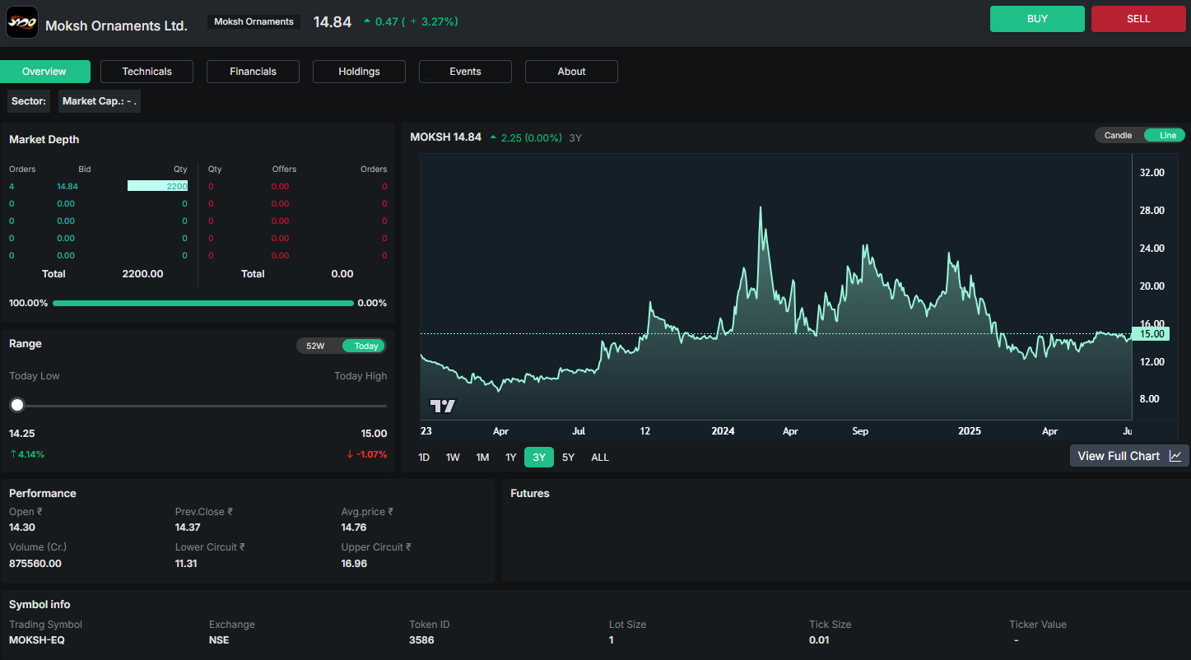Click the green 4.14% change indicator
Viewport: 1191px width, 660px height.
(27, 454)
